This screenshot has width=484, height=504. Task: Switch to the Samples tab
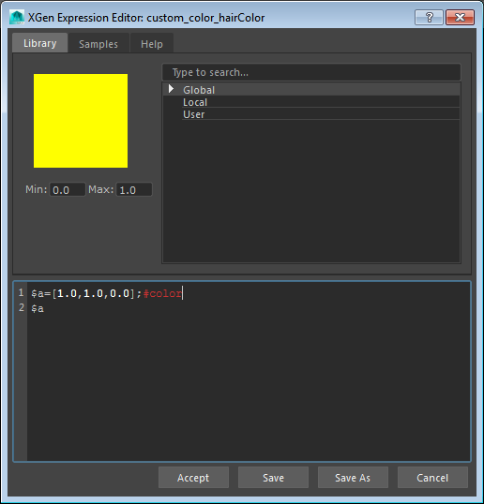tap(98, 44)
